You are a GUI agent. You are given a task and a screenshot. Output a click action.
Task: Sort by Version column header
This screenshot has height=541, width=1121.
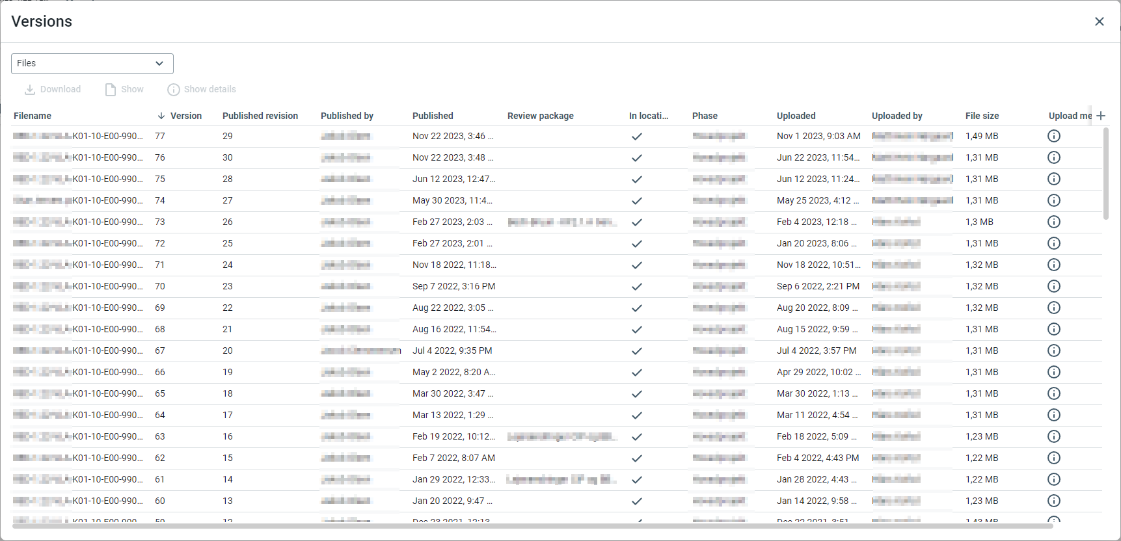click(x=185, y=116)
